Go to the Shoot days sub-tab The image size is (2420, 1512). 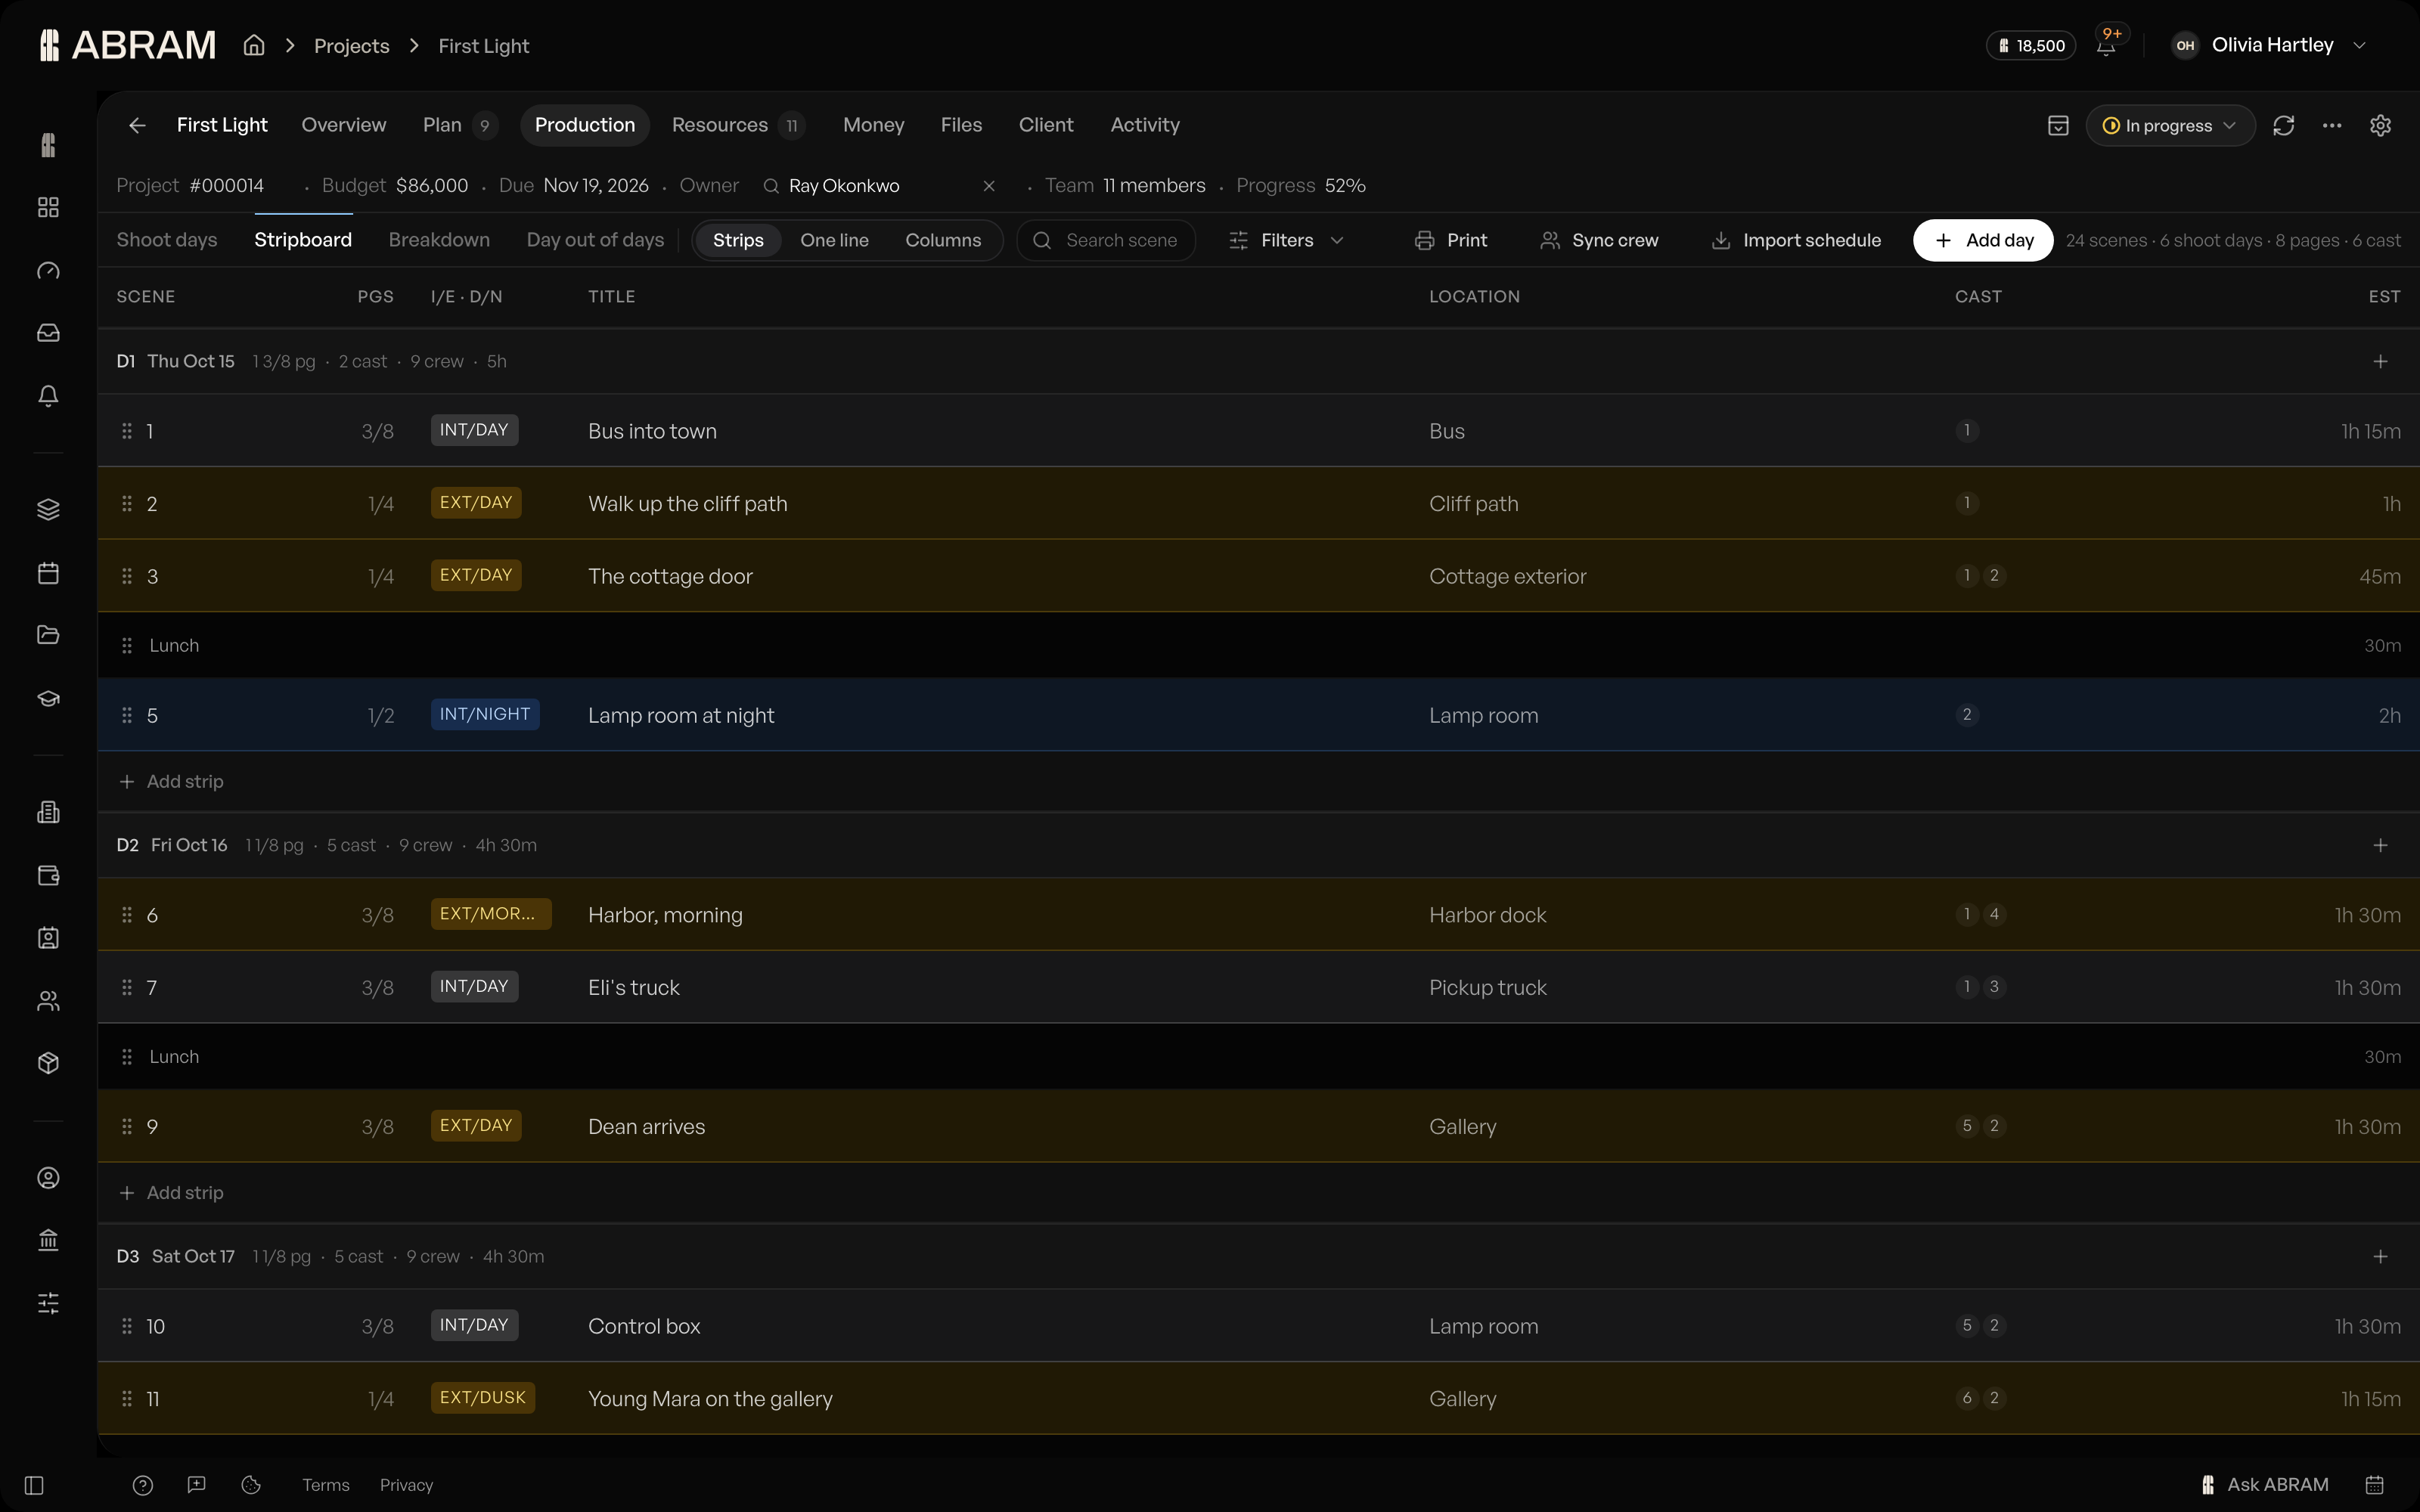tap(167, 240)
